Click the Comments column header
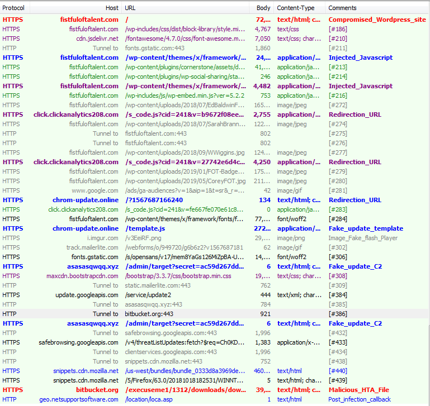Image resolution: width=430 pixels, height=406 pixels. point(342,8)
